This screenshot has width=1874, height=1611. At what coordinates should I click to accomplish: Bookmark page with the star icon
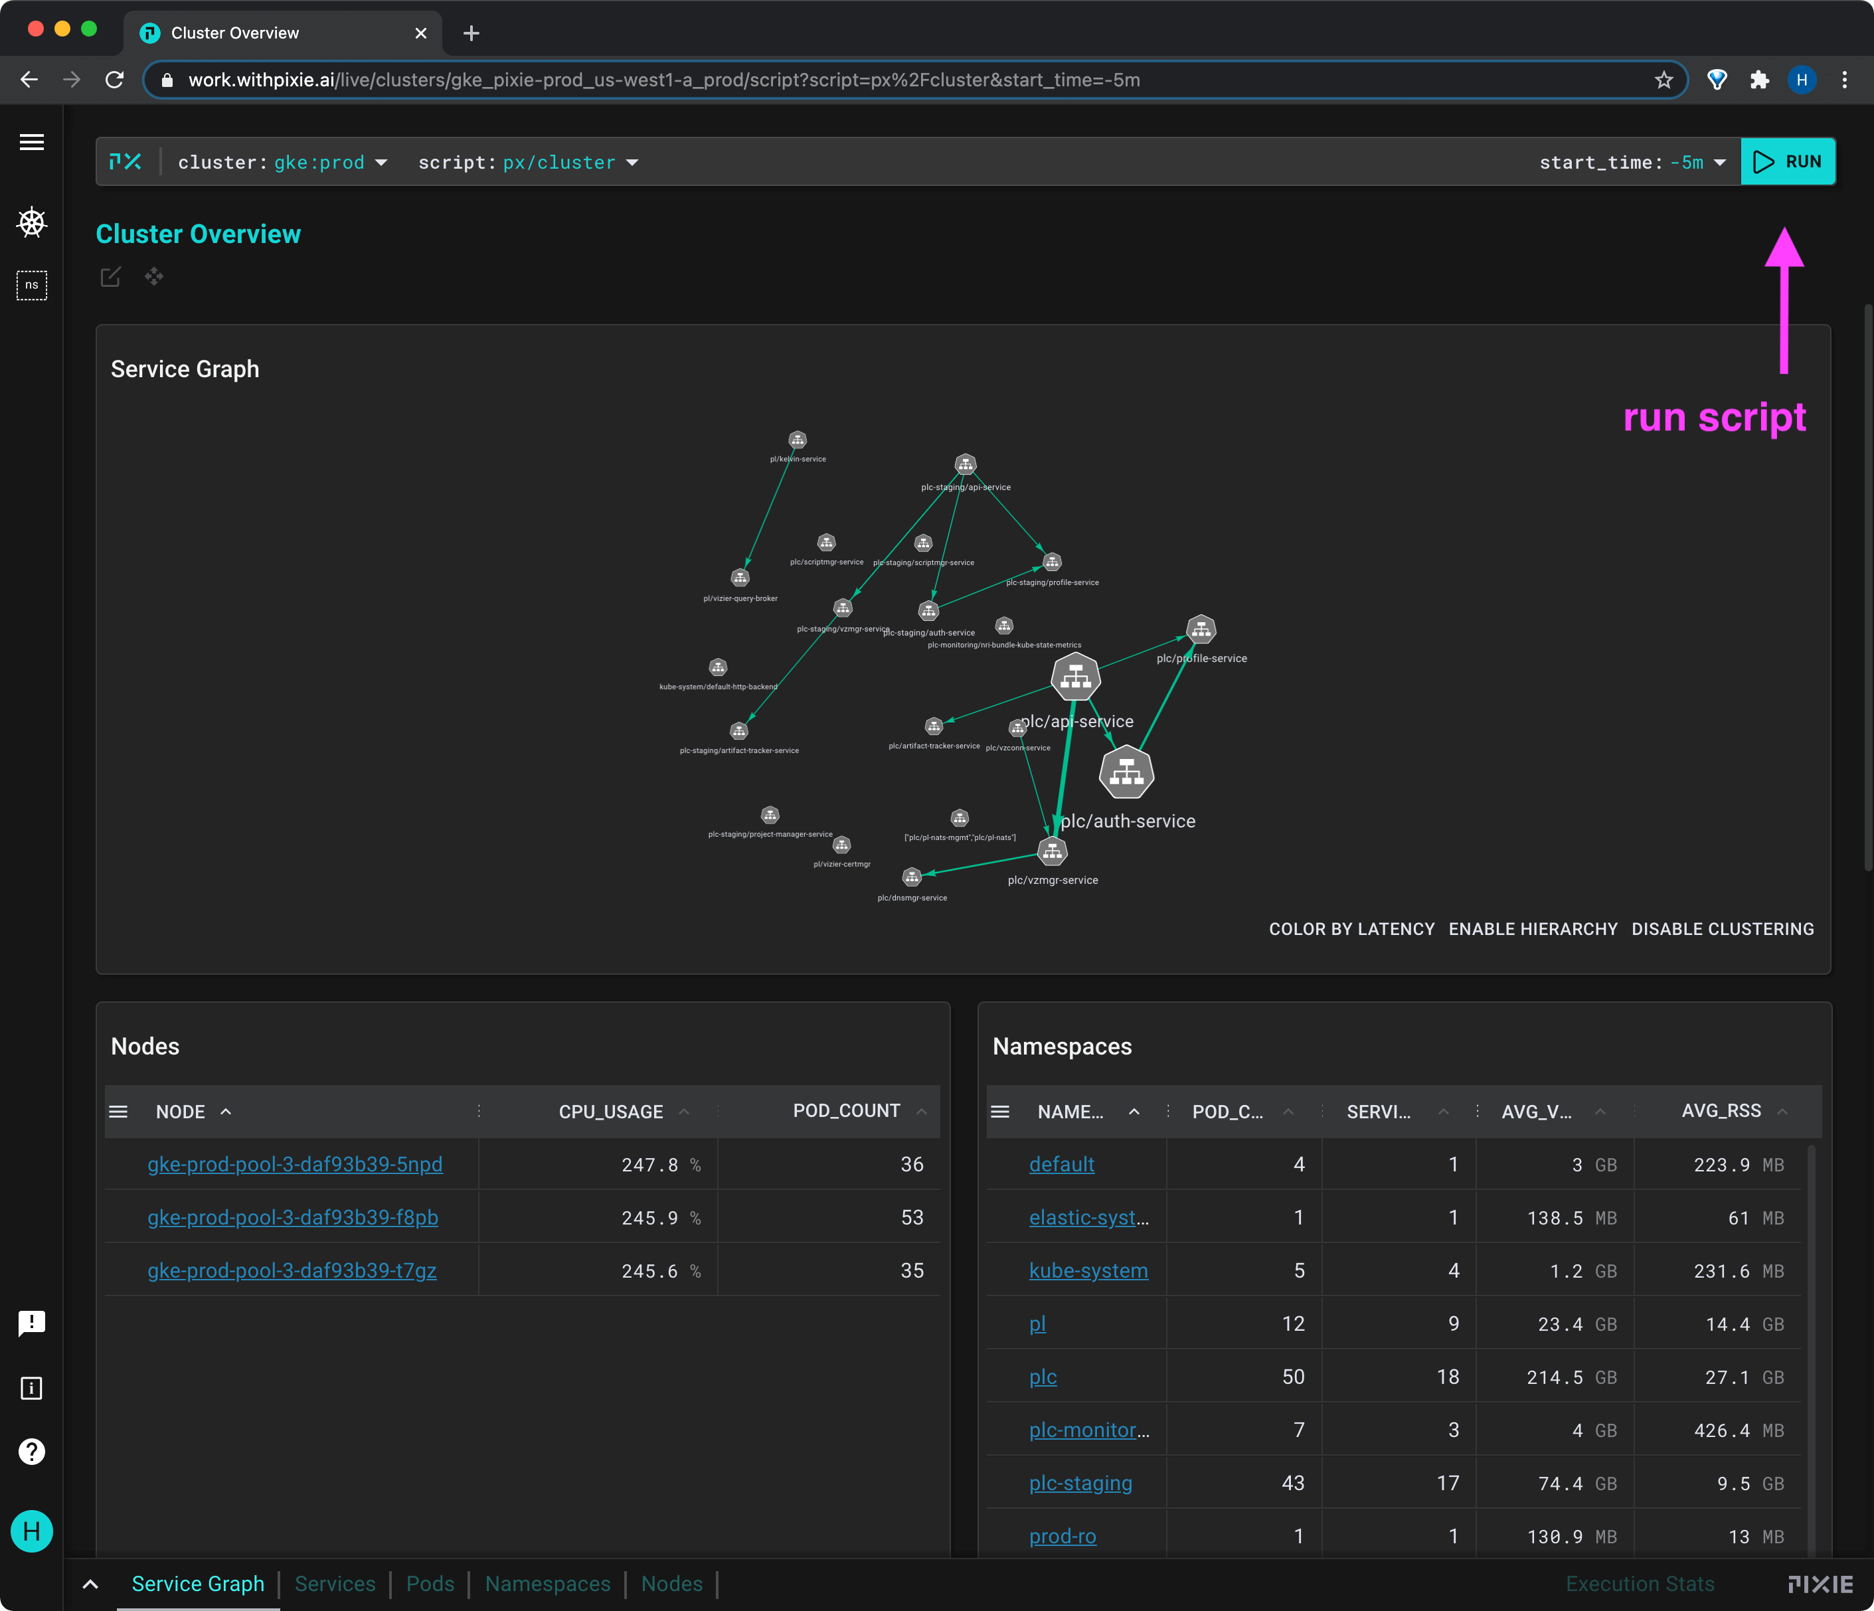(x=1663, y=80)
